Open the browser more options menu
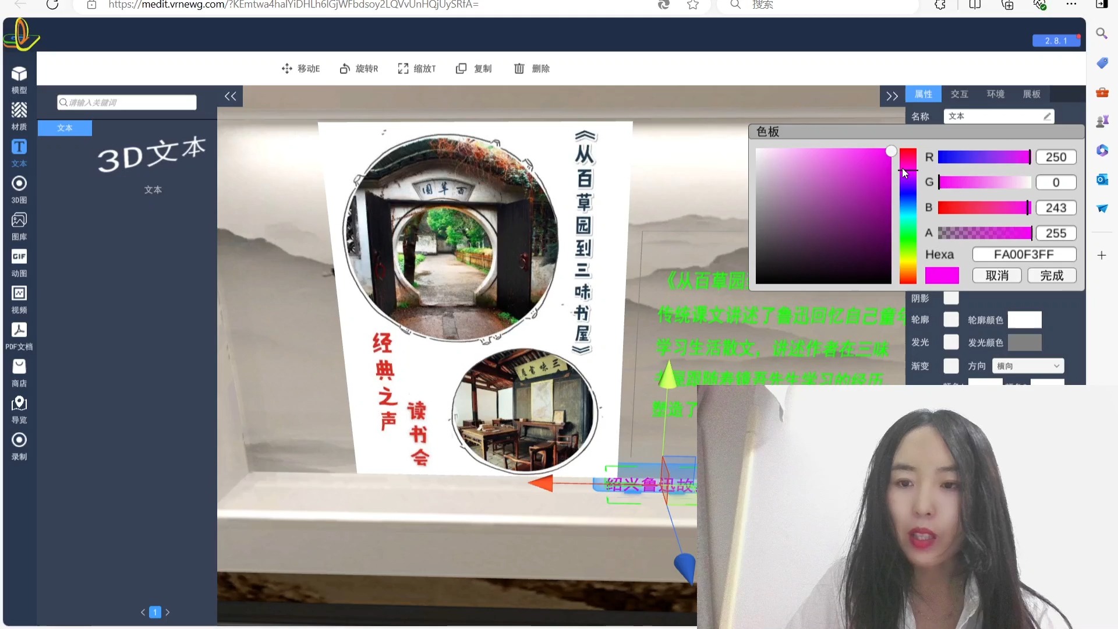 [x=1071, y=5]
